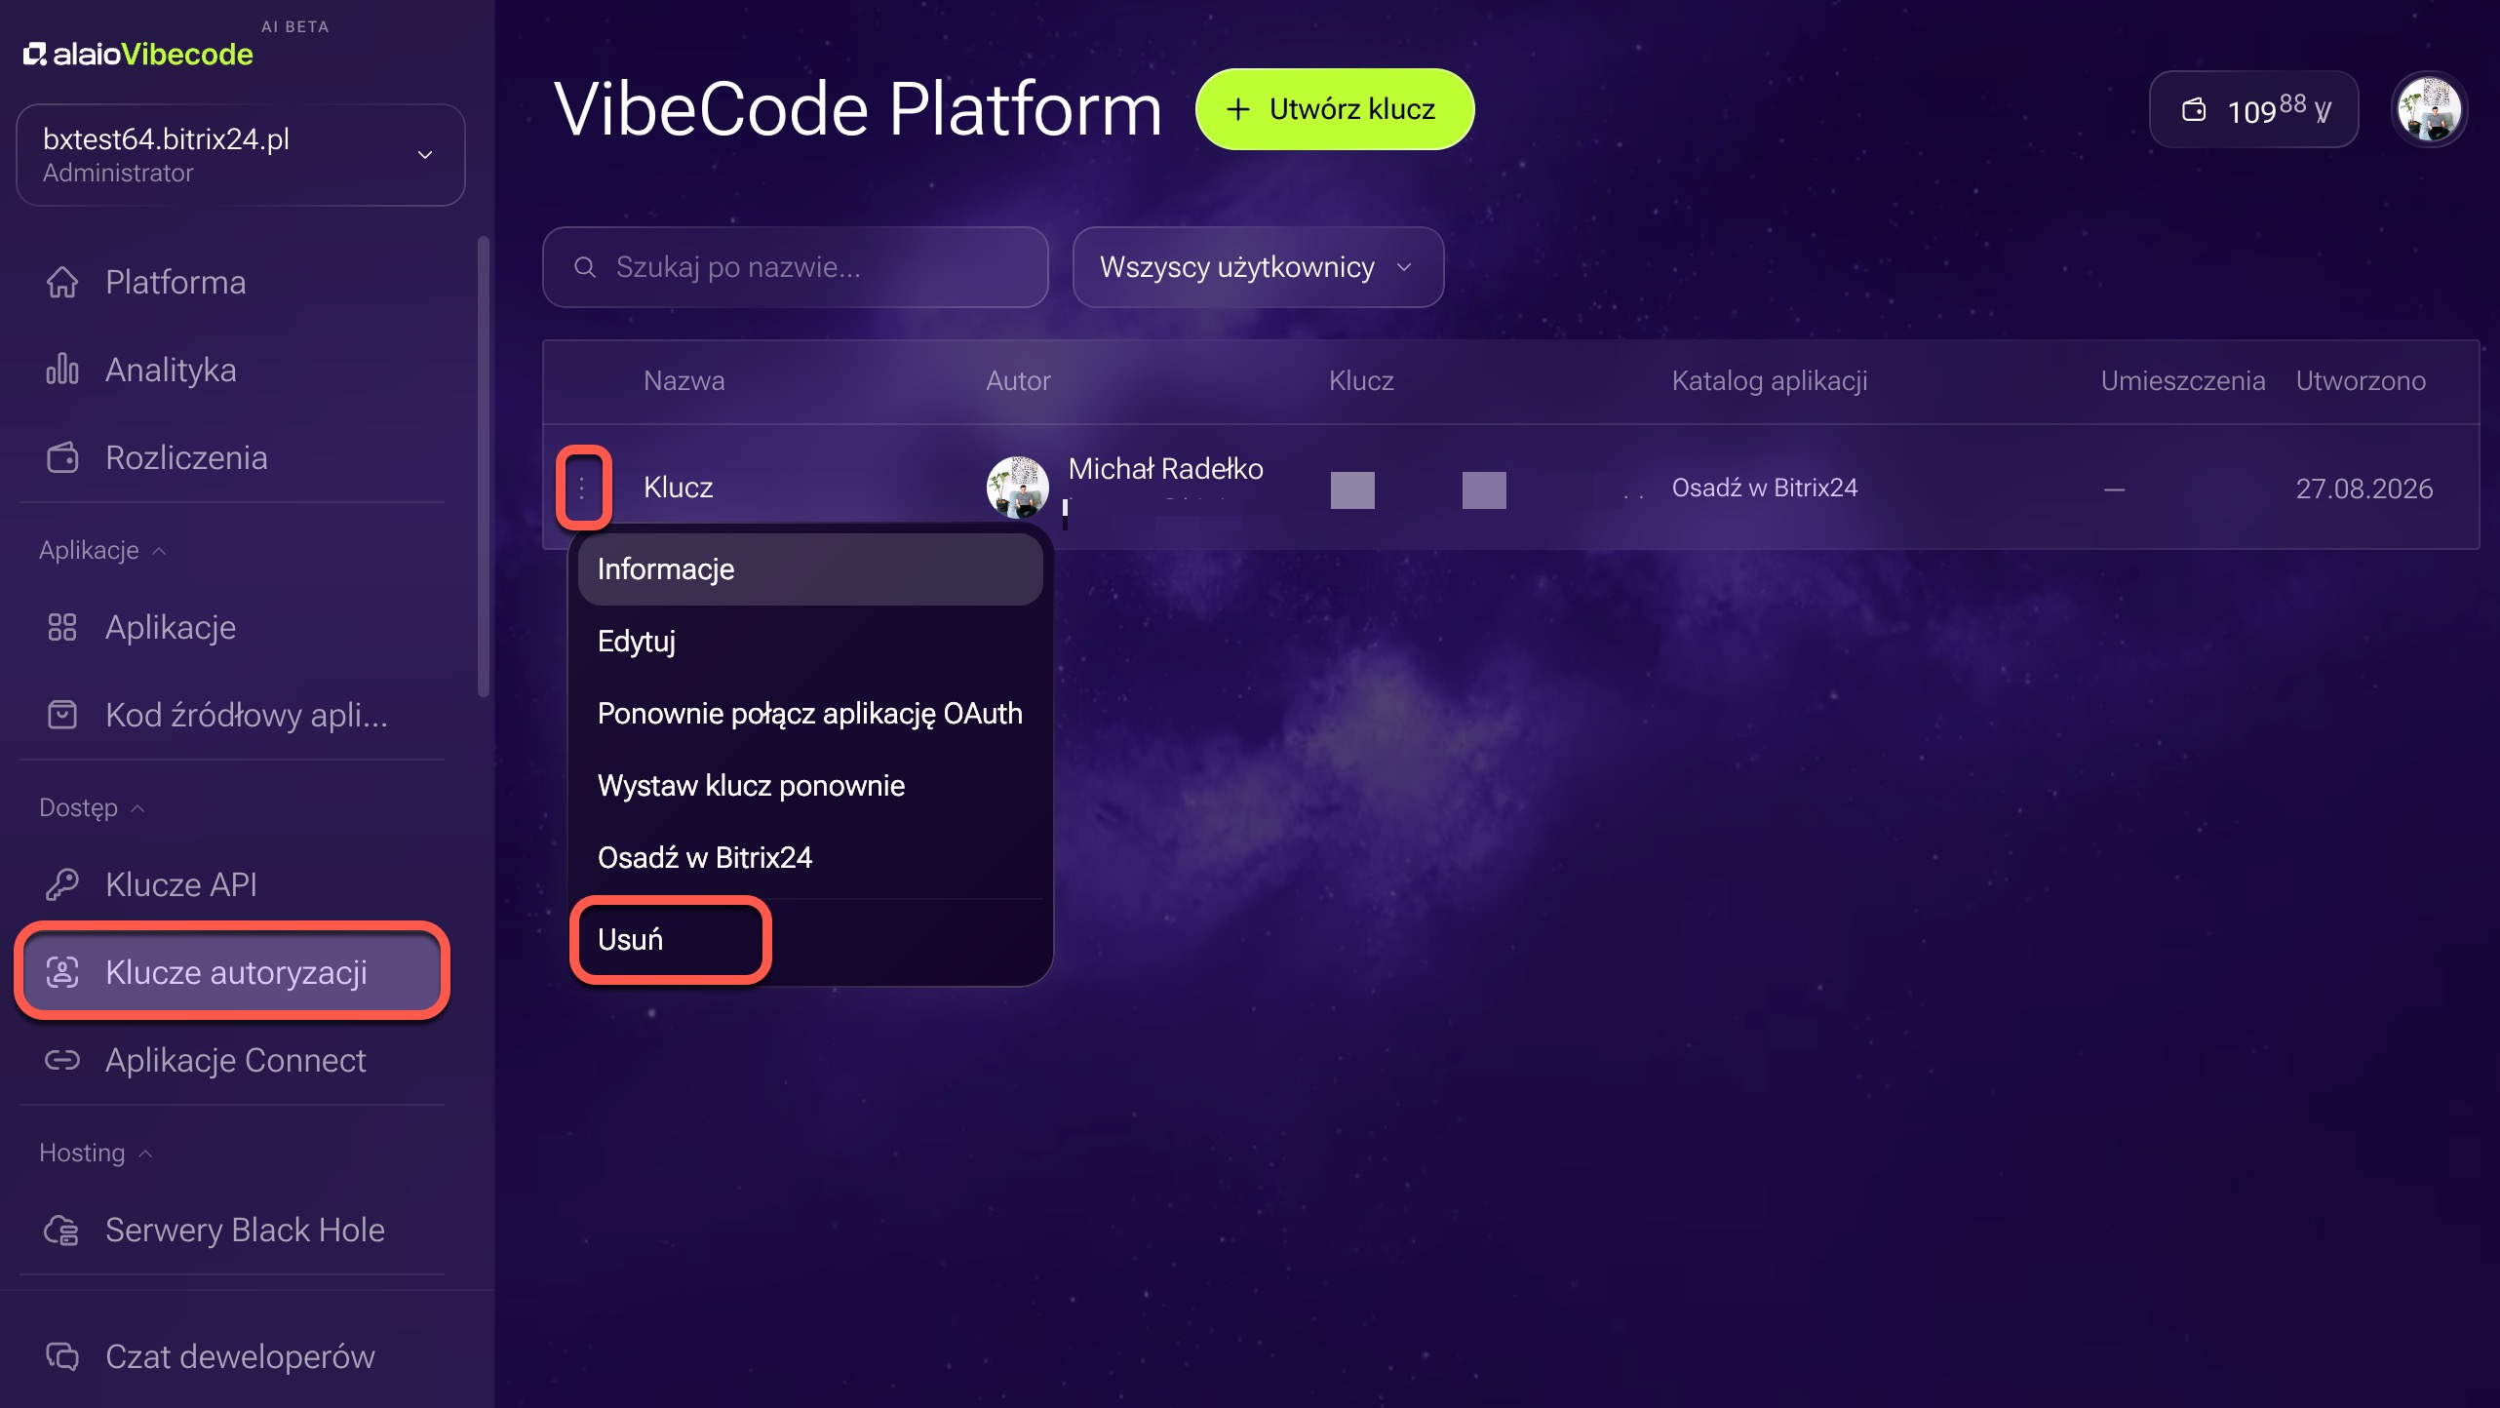Collapse the Hosting sidebar section
This screenshot has height=1408, width=2500.
[96, 1153]
